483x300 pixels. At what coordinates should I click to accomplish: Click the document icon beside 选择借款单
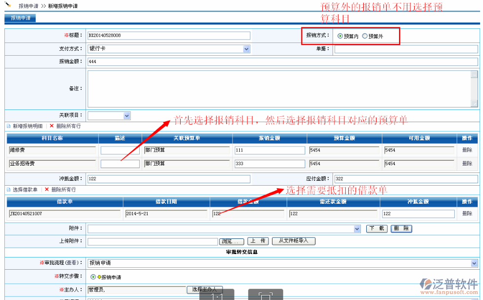tap(8, 190)
